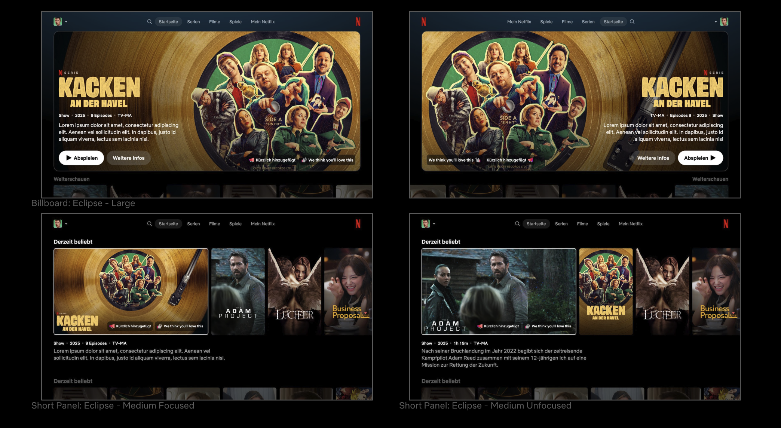Click We think you'll love this badge in left-to-right billboard
Screen dimensions: 781x428
[328, 160]
